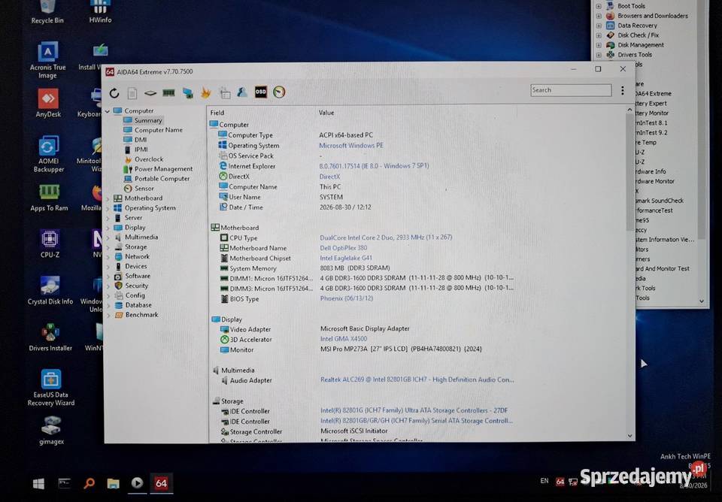Click the checklist toolbar icon before the person icon
722x502 pixels.
point(224,93)
